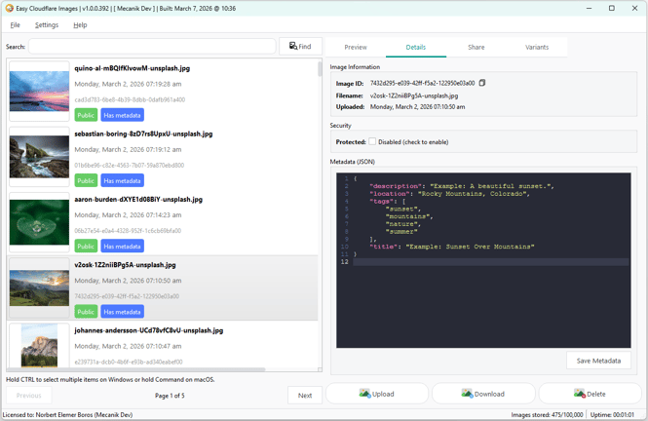Click the Download button
648x421 pixels.
tap(483, 394)
